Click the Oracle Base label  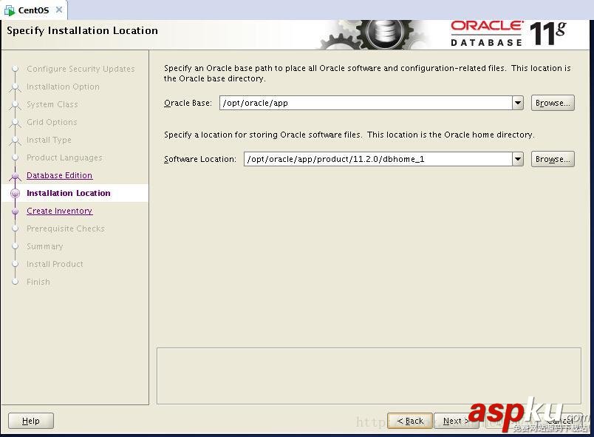pyautogui.click(x=188, y=103)
